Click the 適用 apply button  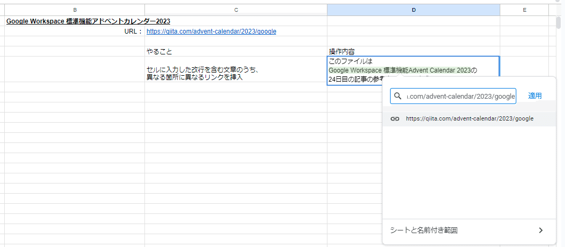pos(535,95)
